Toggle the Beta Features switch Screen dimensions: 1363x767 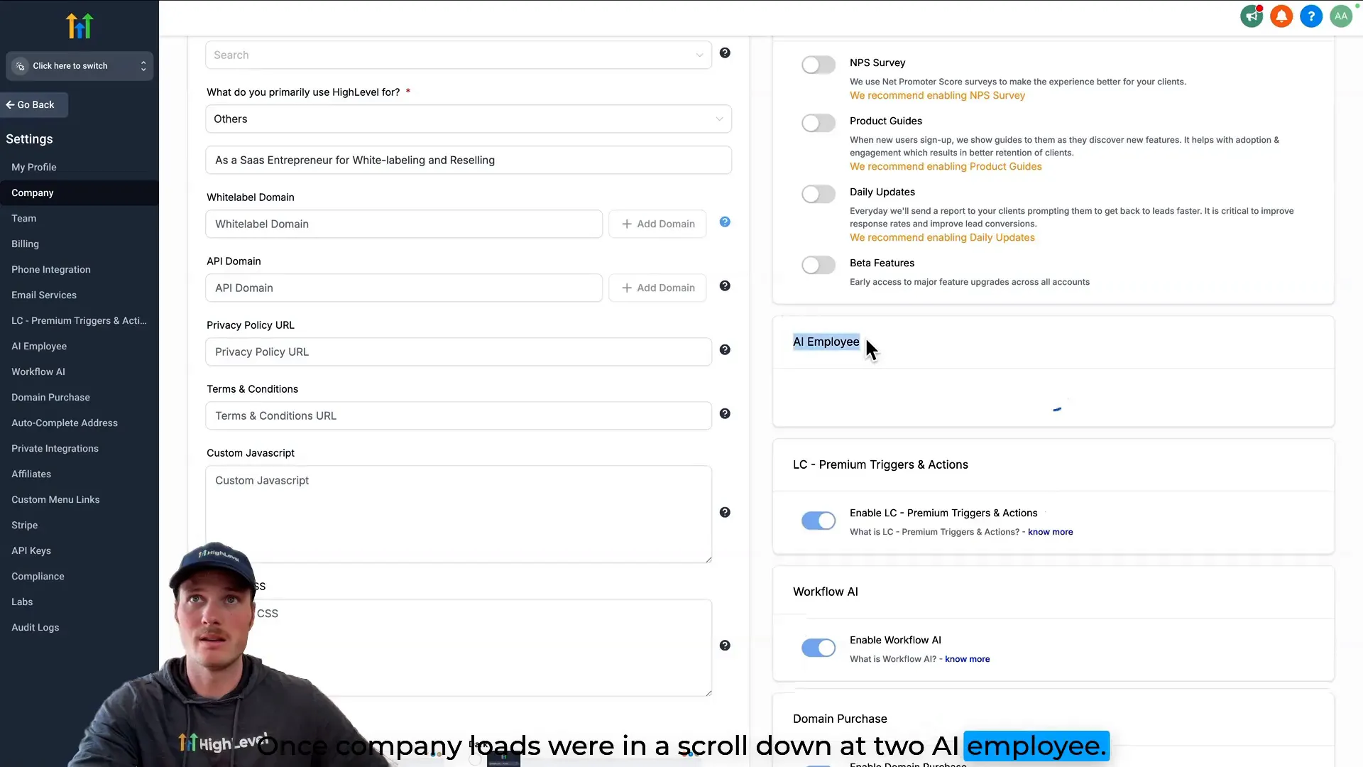coord(819,265)
